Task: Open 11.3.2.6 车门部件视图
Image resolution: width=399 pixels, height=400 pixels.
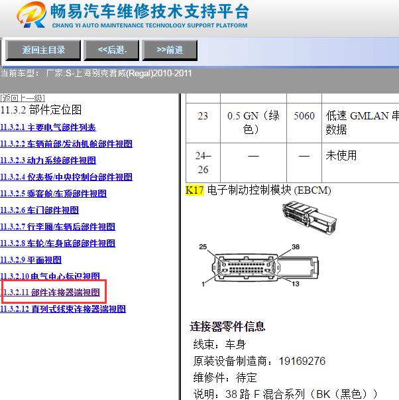Action: point(39,210)
